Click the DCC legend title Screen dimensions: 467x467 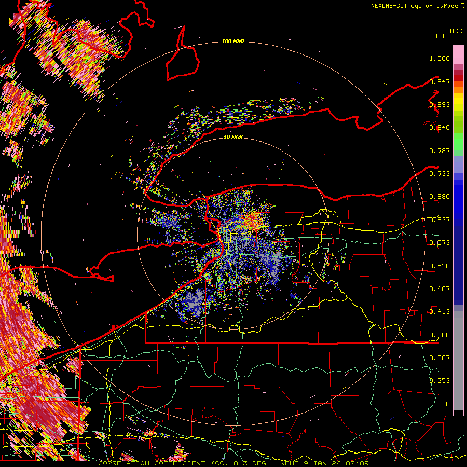point(456,31)
